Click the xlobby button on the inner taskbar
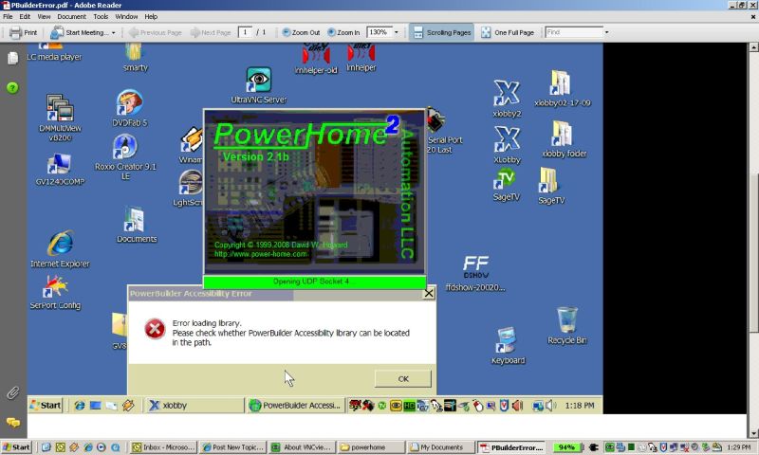759x455 pixels. click(194, 405)
